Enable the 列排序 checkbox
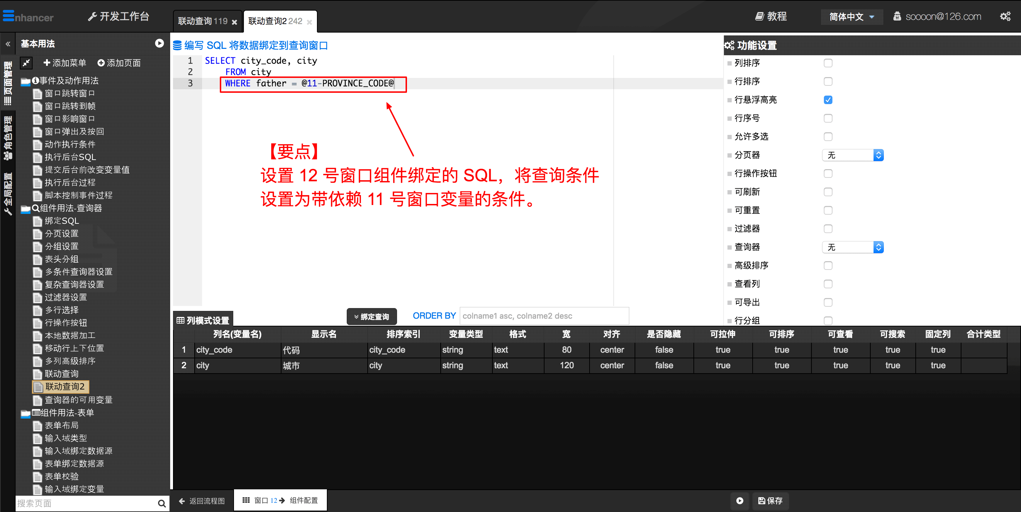This screenshot has width=1021, height=512. pos(827,63)
